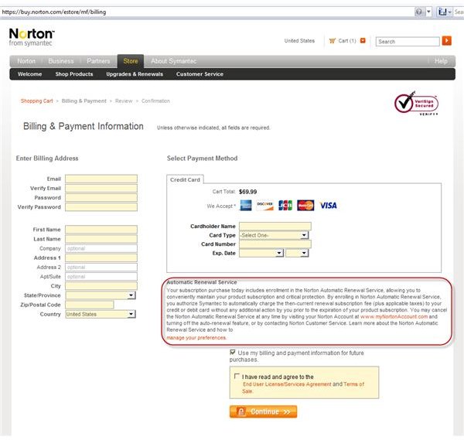Open the Norton top navigation tab
464x440 pixels.
pyautogui.click(x=26, y=61)
